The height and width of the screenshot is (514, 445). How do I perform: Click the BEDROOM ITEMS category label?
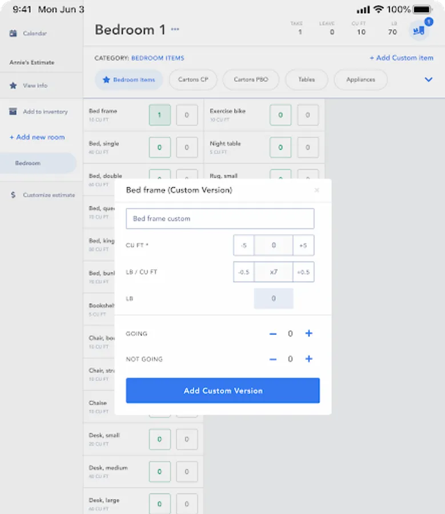click(x=158, y=58)
